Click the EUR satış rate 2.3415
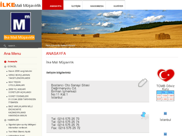The width and height of the screenshot is (182, 136). pyautogui.click(x=171, y=99)
